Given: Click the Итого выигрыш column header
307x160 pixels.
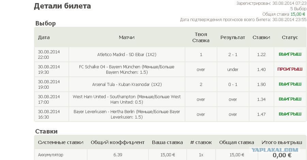Looking at the screenshot, I should 282,142.
